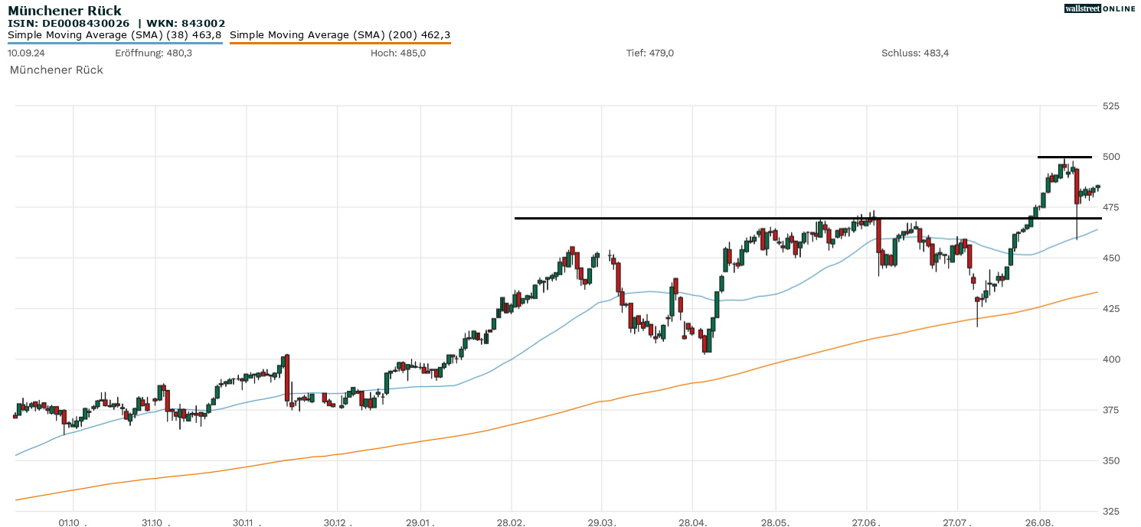Click the 325 price axis label

pos(1110,511)
